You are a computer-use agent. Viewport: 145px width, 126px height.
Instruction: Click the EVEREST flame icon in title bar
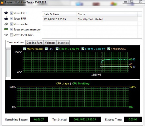point(2,2)
